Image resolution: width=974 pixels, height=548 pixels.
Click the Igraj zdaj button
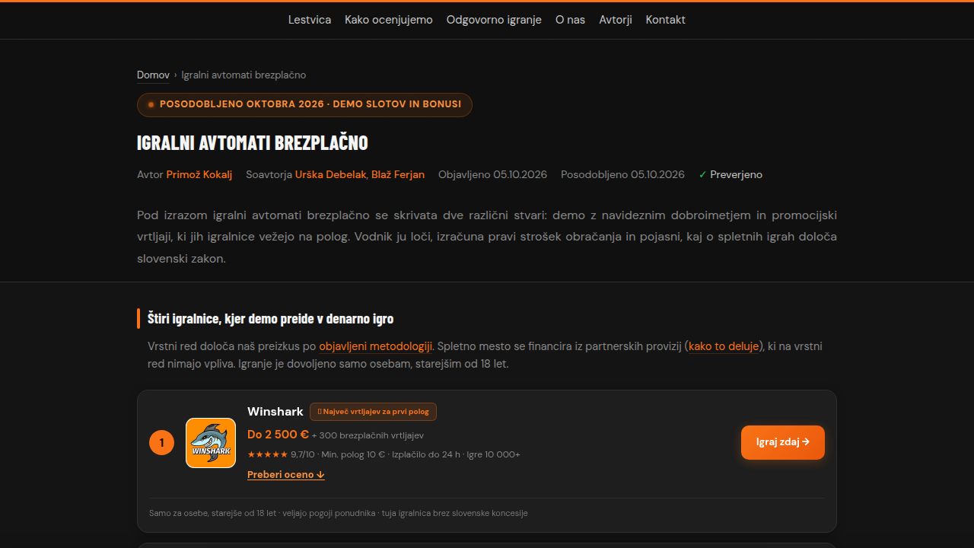(783, 442)
